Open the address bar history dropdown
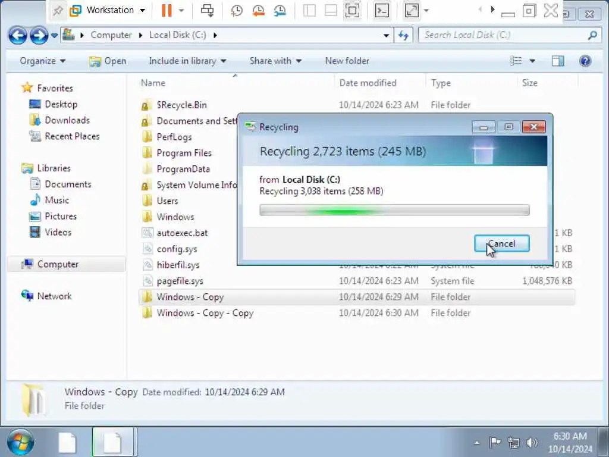Image resolution: width=609 pixels, height=457 pixels. (x=386, y=35)
